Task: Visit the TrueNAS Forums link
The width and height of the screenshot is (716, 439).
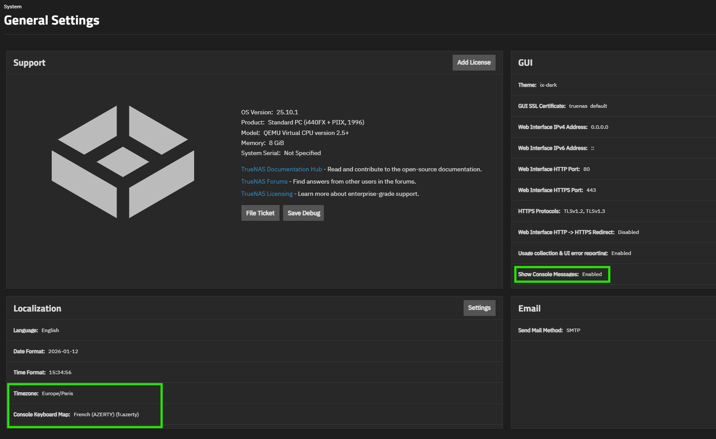Action: coord(264,182)
